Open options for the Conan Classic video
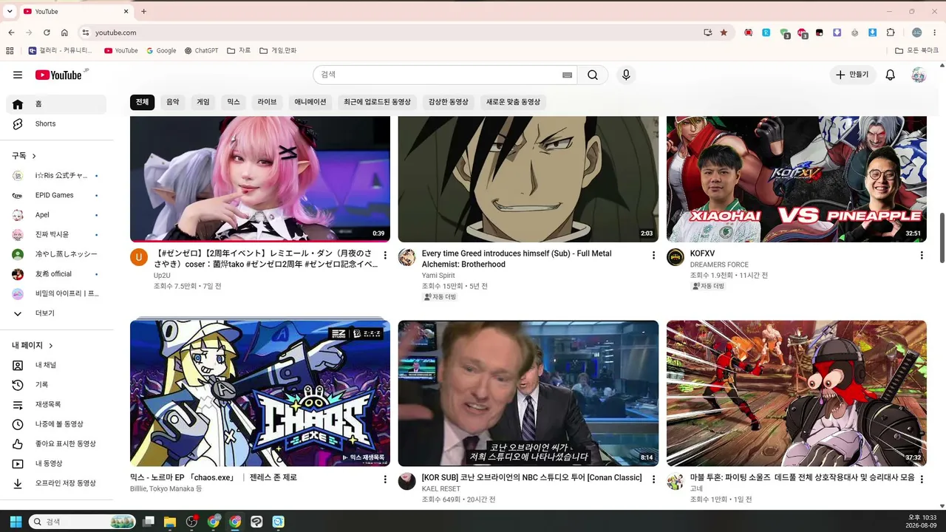Viewport: 946px width, 532px height. pos(653,480)
